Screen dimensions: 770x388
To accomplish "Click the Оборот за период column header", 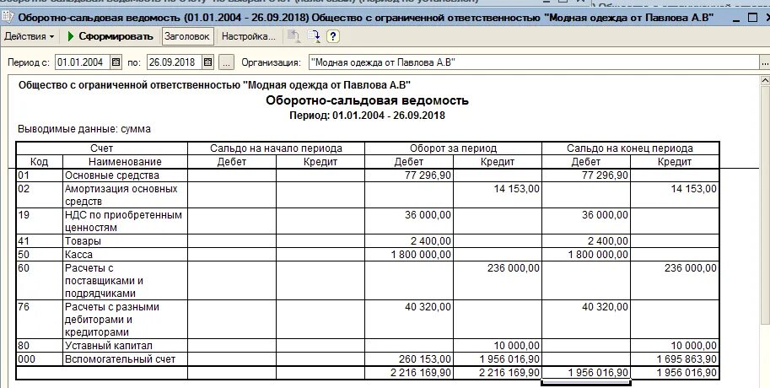I will pos(453,148).
